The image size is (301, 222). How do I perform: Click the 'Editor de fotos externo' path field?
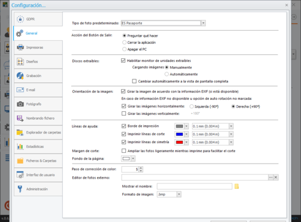pyautogui.click(x=195, y=177)
